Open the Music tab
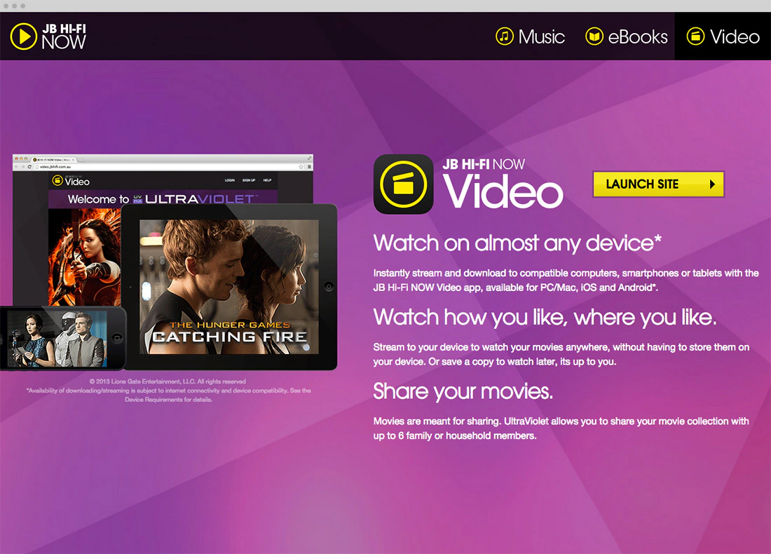 click(x=530, y=36)
